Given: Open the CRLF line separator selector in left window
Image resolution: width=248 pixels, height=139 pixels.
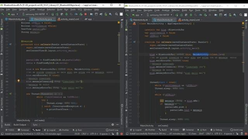Looking at the screenshot, I should pos(85,134).
